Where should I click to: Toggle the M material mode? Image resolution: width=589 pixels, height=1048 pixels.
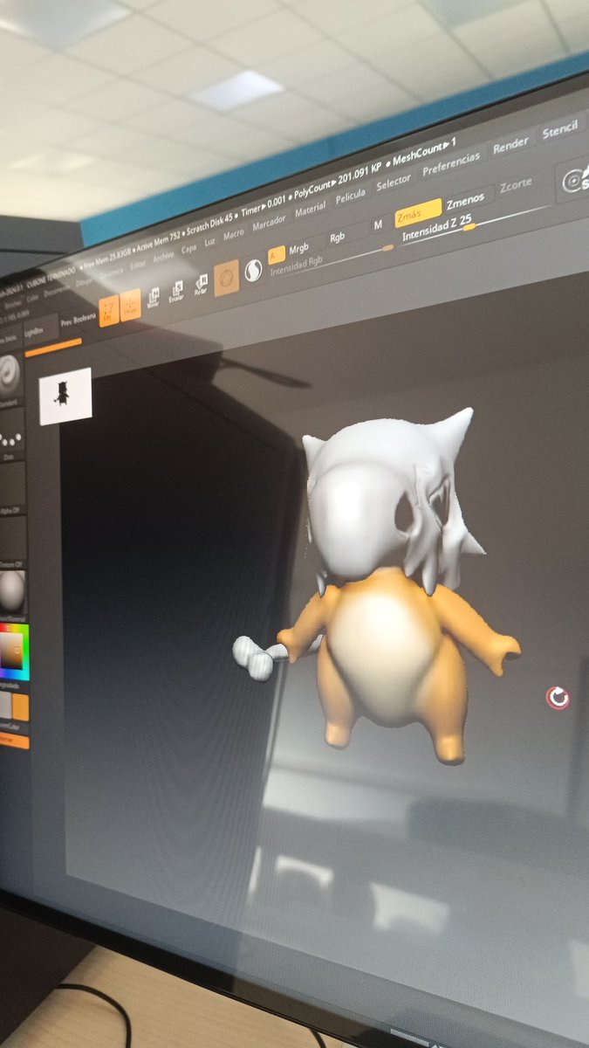pyautogui.click(x=379, y=224)
